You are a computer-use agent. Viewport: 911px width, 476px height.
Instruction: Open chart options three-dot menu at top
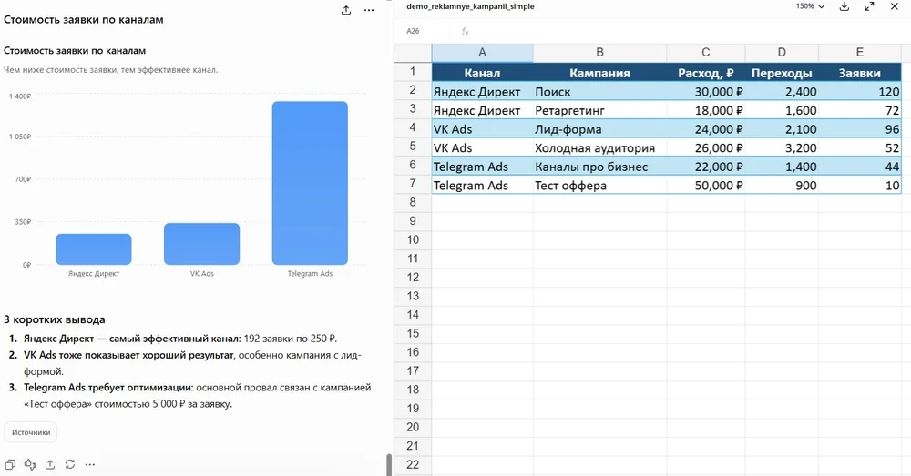click(369, 10)
